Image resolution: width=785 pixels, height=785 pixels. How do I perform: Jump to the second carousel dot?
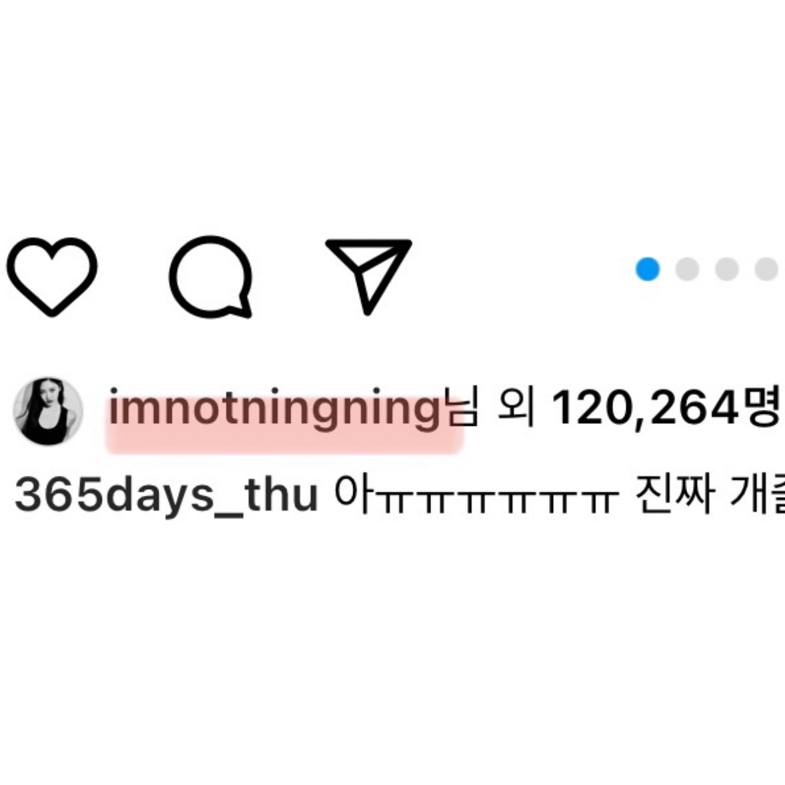[687, 269]
